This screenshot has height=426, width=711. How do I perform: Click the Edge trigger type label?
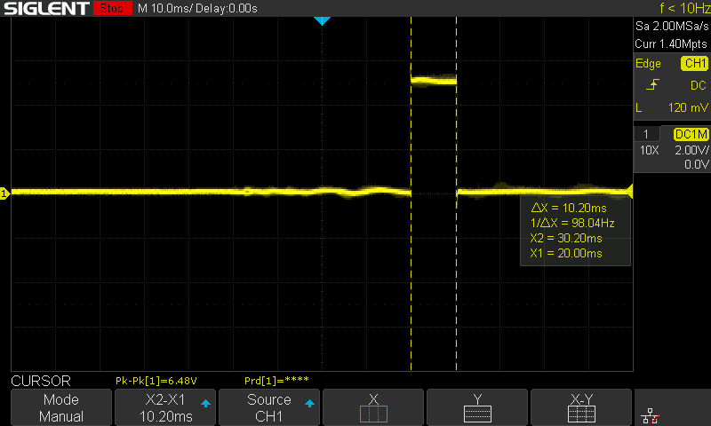[x=648, y=64]
